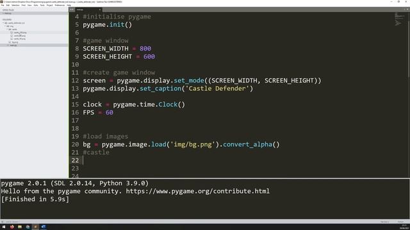The width and height of the screenshot is (410, 230).
Task: Open the Selection menu
Action: coord(15,5)
